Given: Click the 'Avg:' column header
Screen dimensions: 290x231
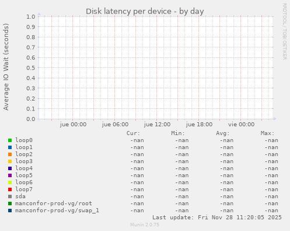Looking at the screenshot, I should click(x=223, y=133).
